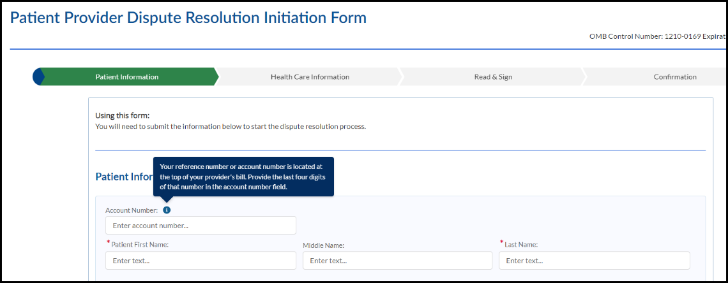Viewport: 728px width, 283px height.
Task: Click the Patient Information section heading below divider
Action: click(123, 177)
